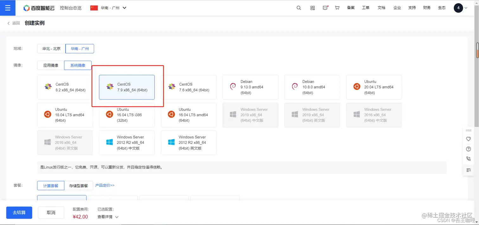Expand 查看详情 configuration details

click(108, 217)
